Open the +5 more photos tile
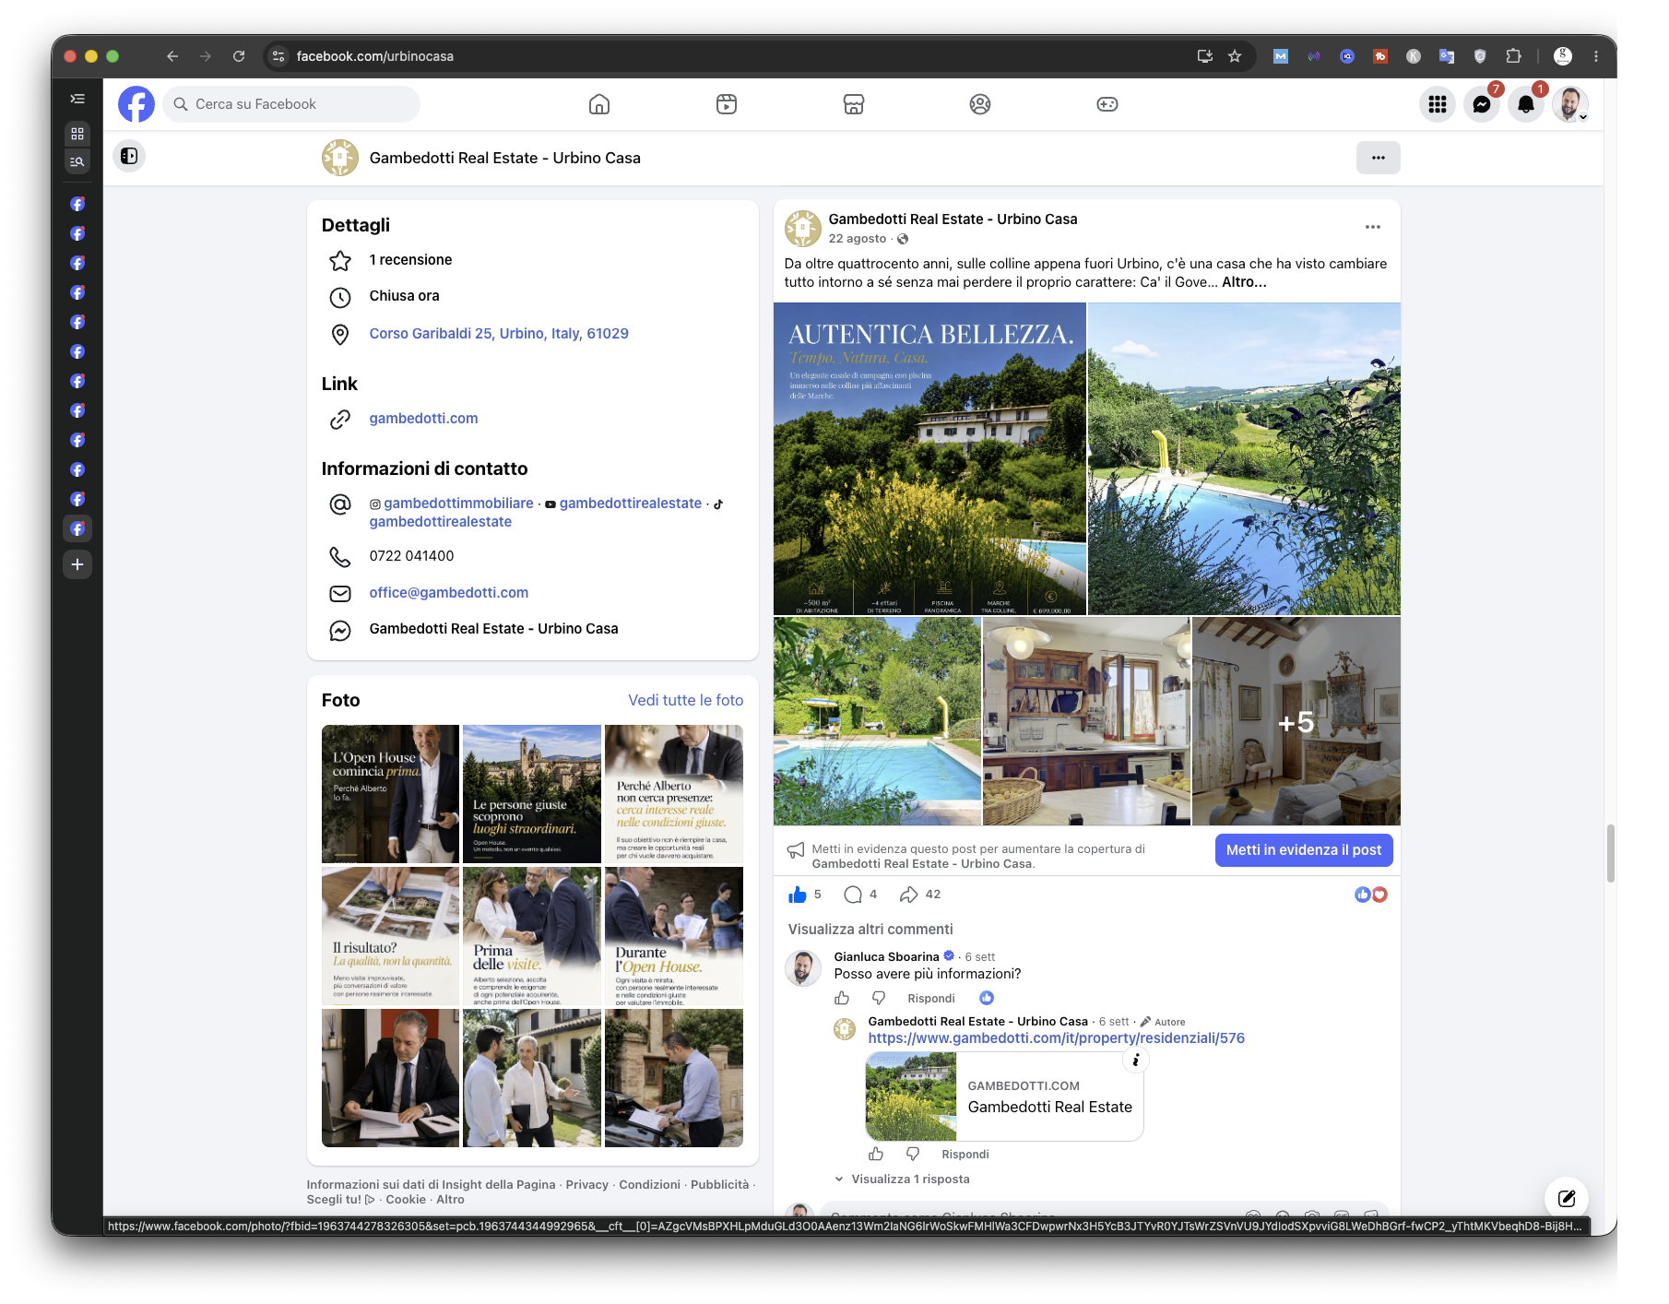 click(1296, 721)
